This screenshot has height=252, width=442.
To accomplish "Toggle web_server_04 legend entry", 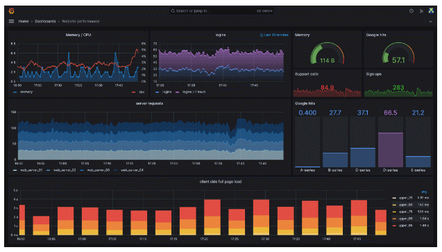I will (132, 170).
